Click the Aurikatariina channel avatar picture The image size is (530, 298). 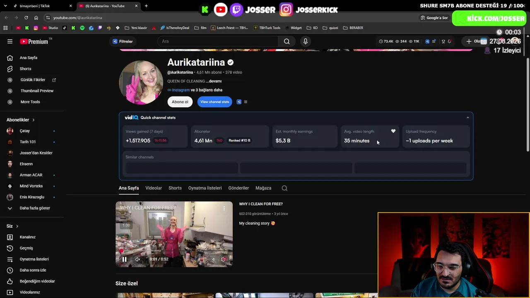point(141,82)
